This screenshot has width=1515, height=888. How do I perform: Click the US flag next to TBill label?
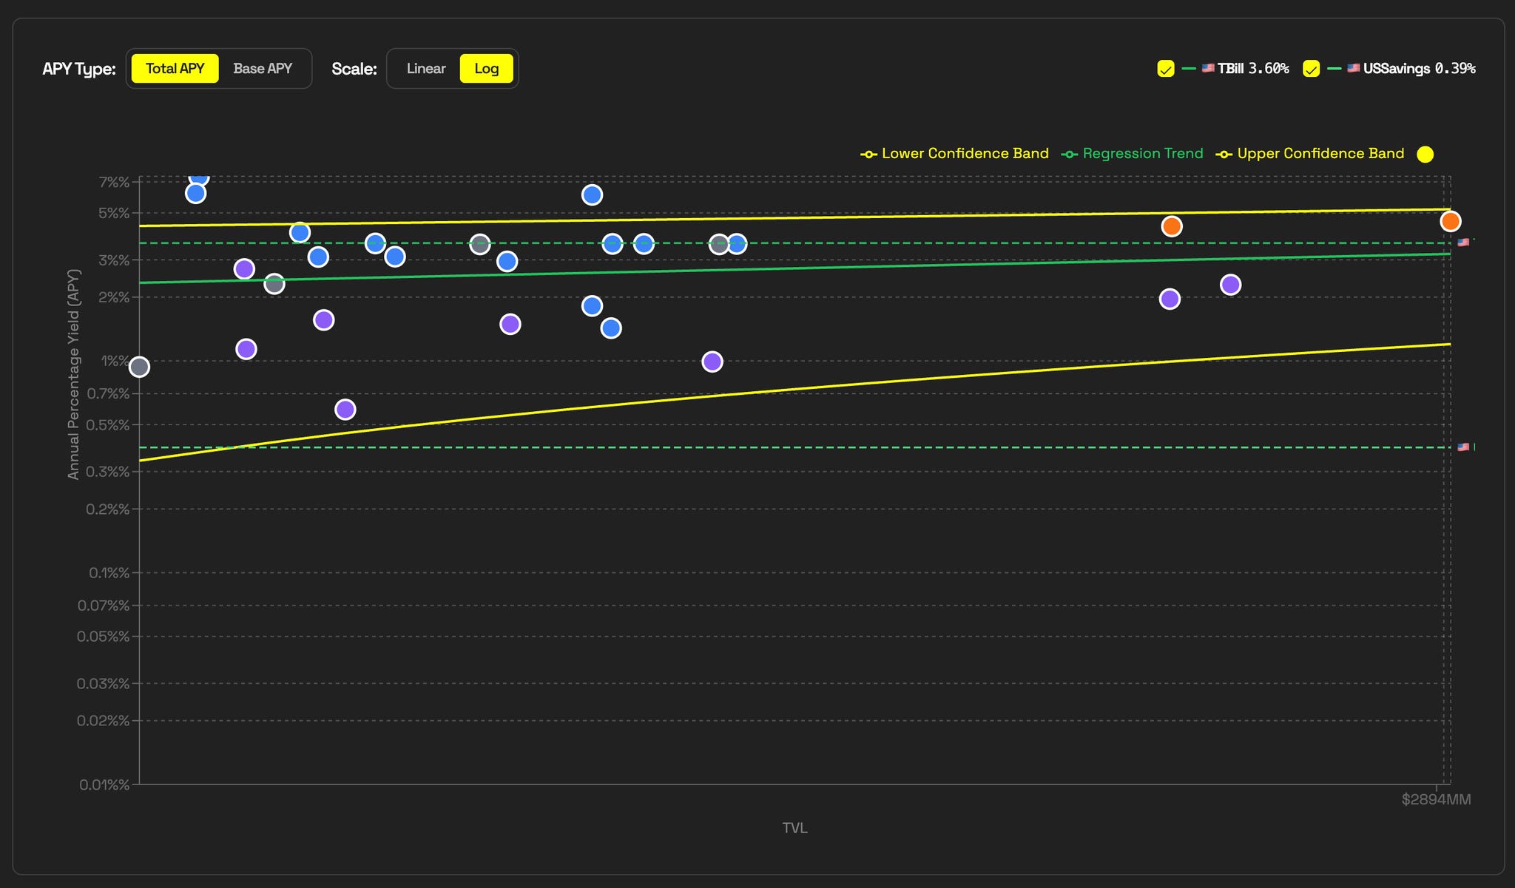pos(1208,68)
